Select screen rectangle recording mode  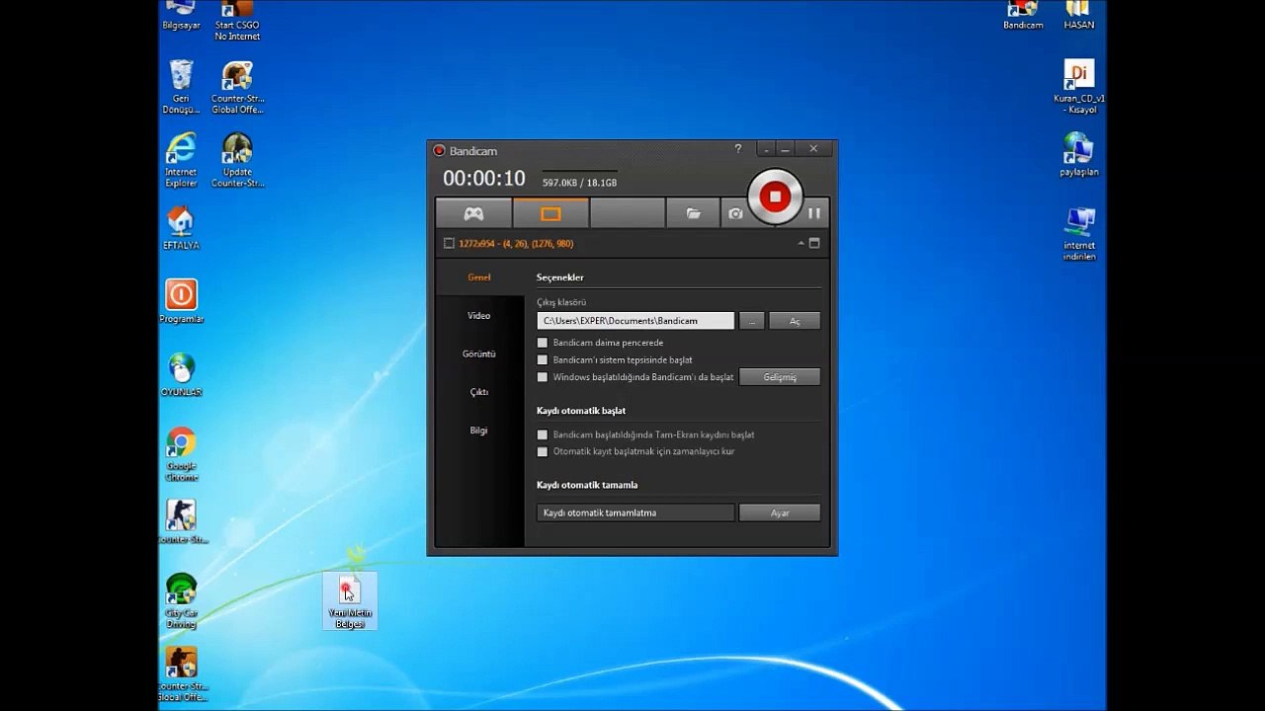pyautogui.click(x=550, y=213)
